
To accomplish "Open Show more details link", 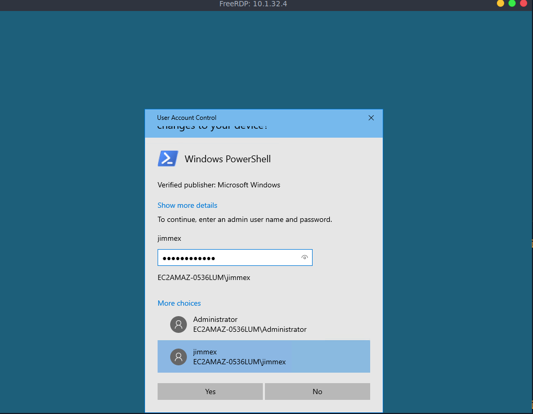I will (187, 205).
